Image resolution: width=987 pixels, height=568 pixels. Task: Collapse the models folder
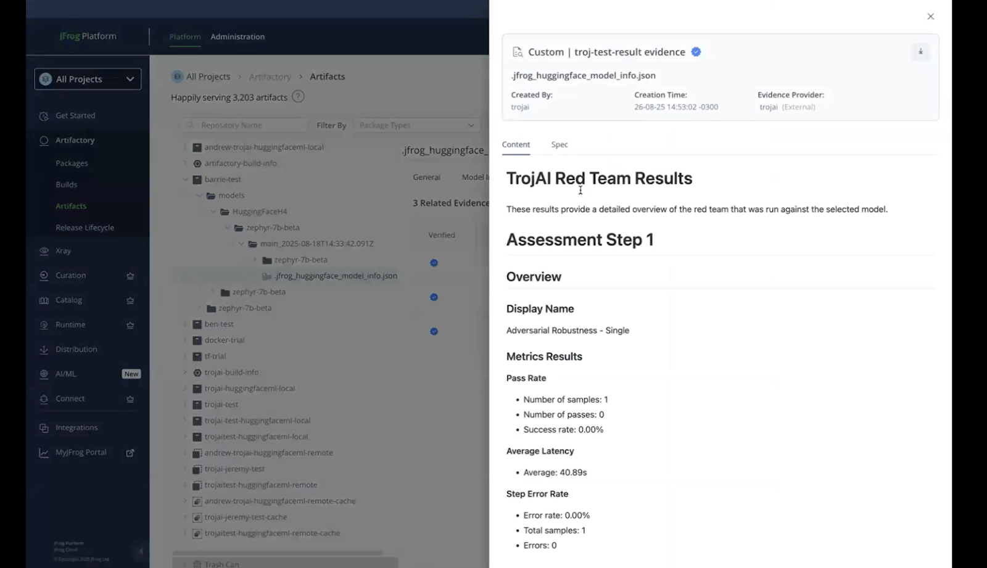point(199,196)
